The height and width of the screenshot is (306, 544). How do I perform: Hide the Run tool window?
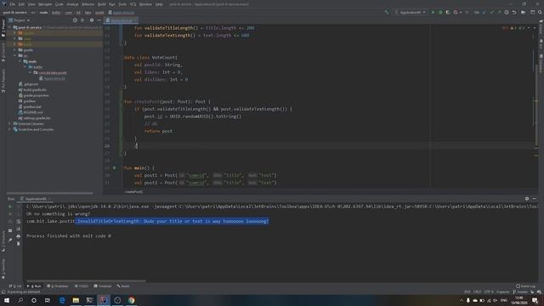(535, 199)
